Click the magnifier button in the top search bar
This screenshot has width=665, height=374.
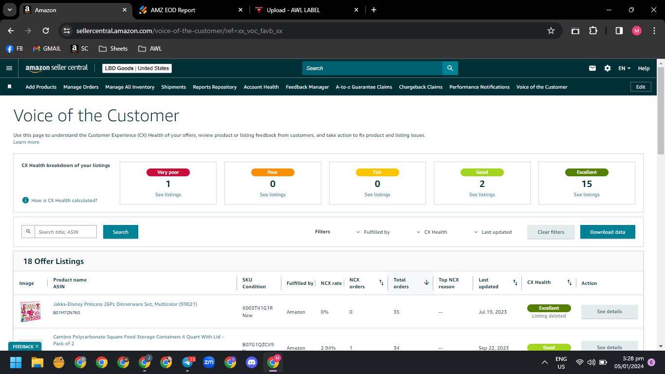click(x=450, y=68)
